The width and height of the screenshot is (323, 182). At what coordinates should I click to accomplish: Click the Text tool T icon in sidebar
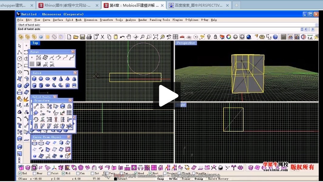(x=20, y=125)
